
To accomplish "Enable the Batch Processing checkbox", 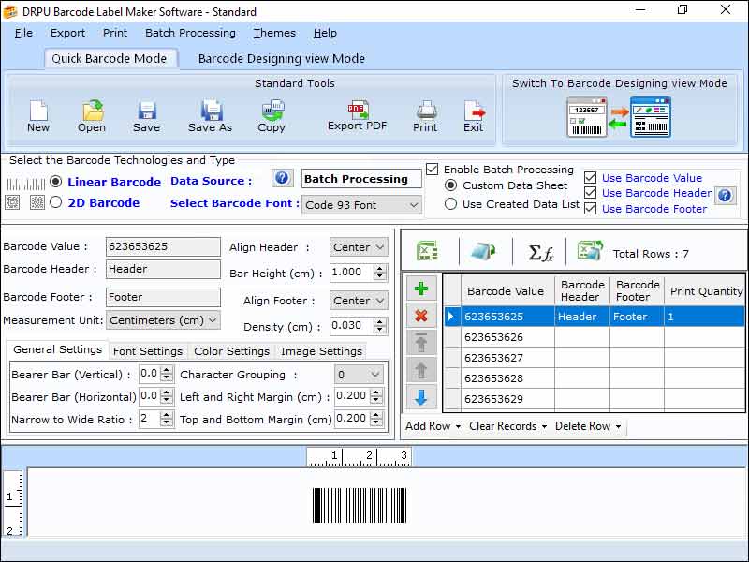I will coord(431,170).
